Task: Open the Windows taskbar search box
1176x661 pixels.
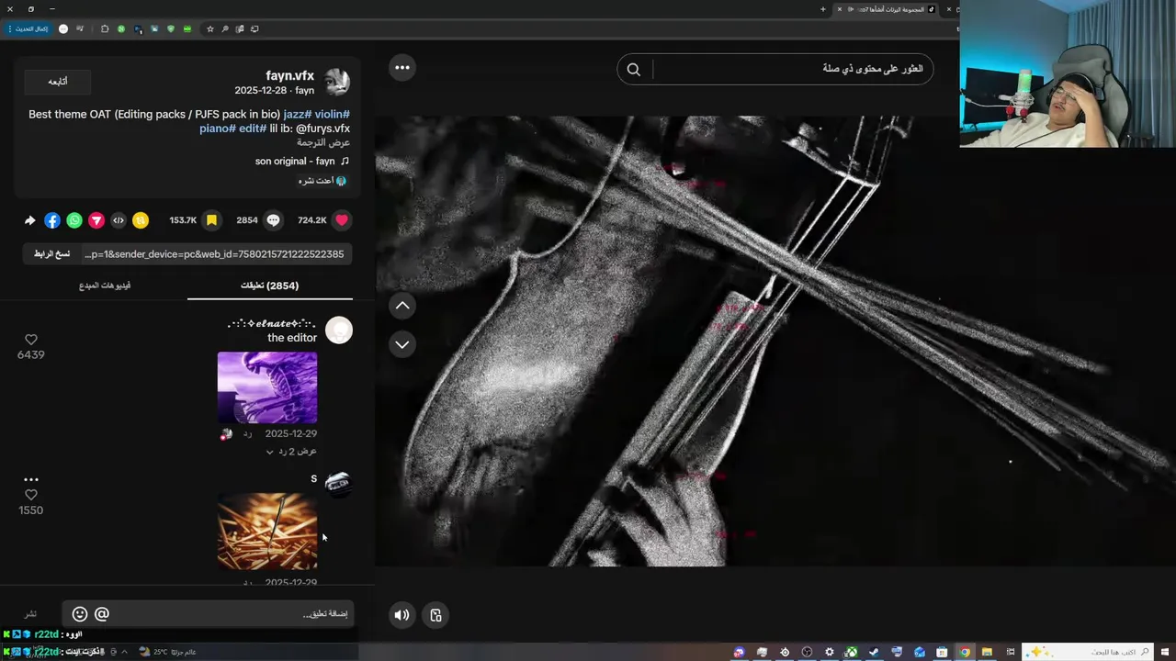Action: (1089, 652)
